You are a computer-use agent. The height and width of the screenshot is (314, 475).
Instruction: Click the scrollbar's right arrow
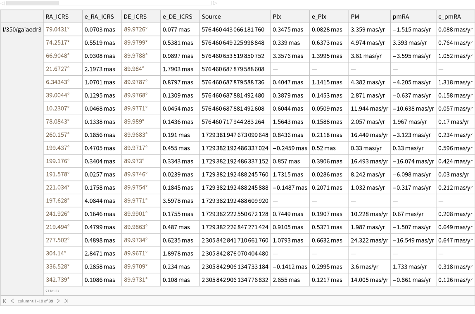click(214, 3)
